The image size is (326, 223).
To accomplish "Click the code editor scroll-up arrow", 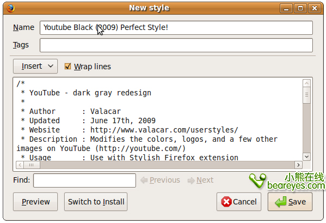I will [x=306, y=83].
